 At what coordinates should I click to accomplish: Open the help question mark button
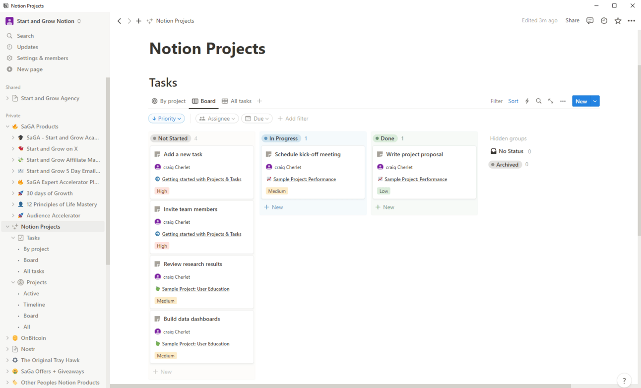[624, 380]
